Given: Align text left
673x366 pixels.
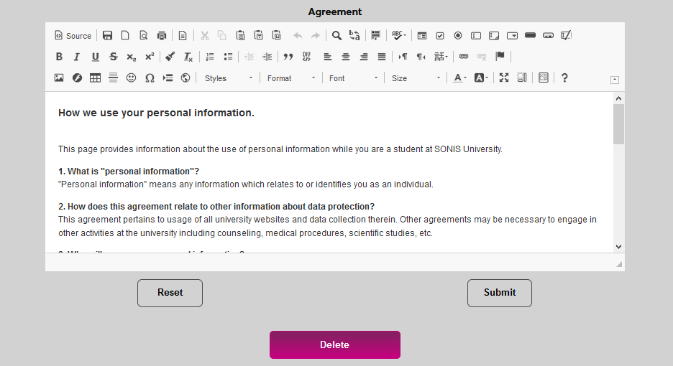Looking at the screenshot, I should 327,57.
